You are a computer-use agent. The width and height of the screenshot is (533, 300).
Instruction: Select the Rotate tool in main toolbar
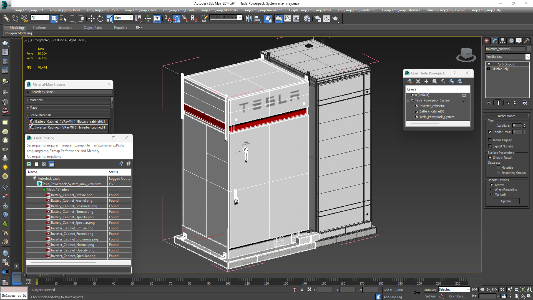[100, 19]
